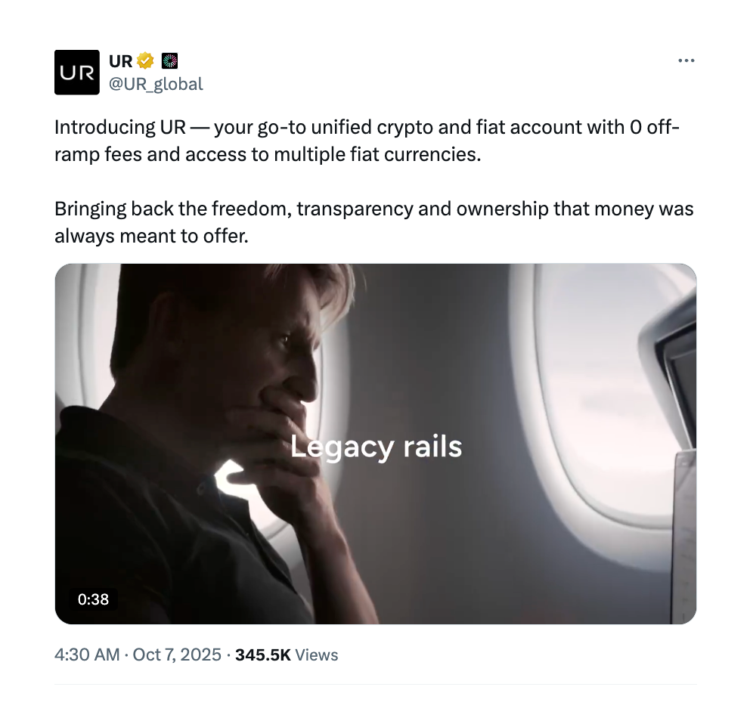This screenshot has width=750, height=721.
Task: Click the gold verified checkmark badge
Action: [146, 61]
